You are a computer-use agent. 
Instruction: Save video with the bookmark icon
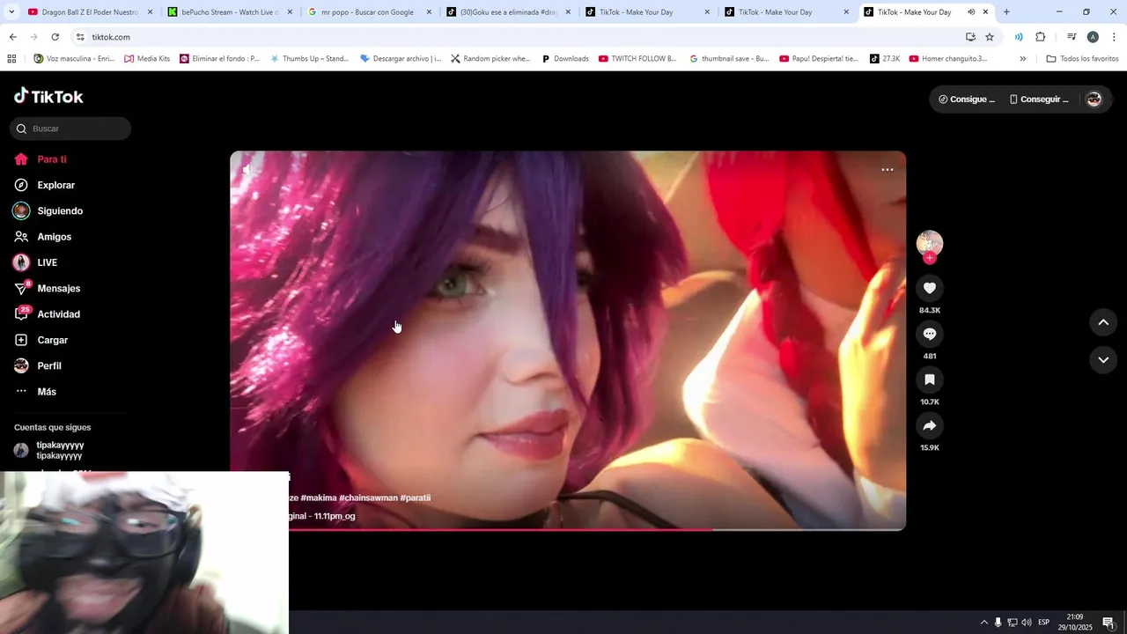pos(929,380)
